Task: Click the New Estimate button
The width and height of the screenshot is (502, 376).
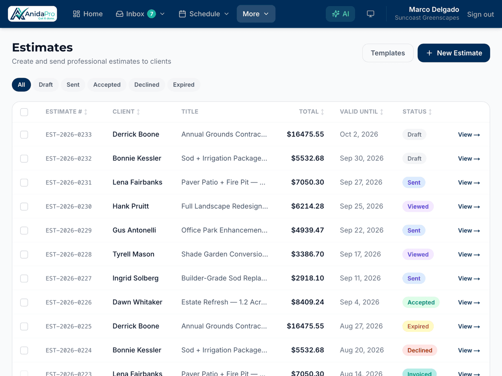Action: pos(453,53)
